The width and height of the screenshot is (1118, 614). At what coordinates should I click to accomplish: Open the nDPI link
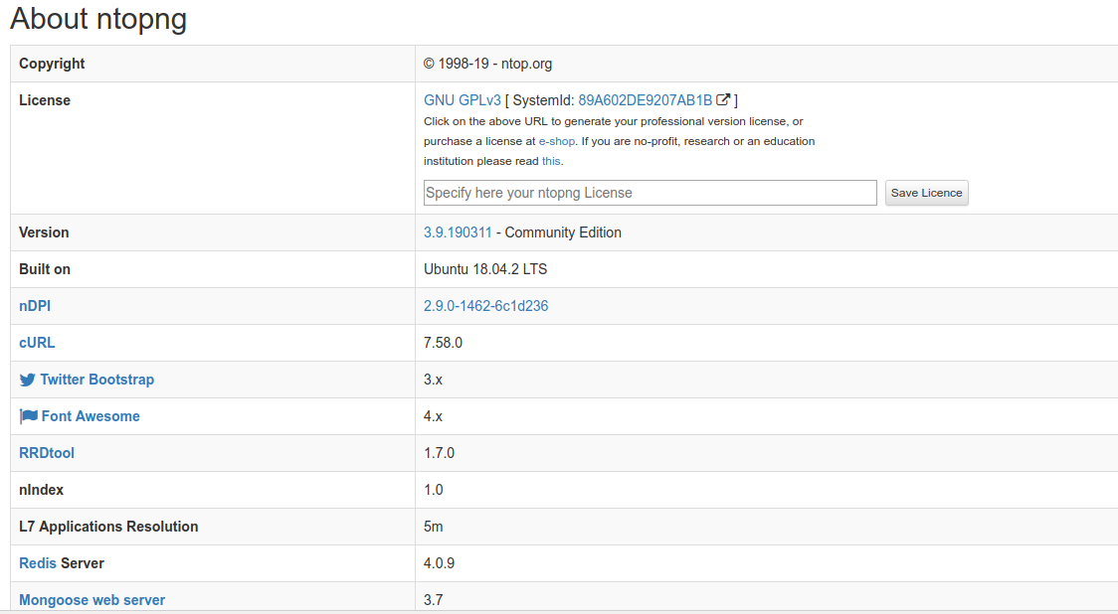pos(35,306)
